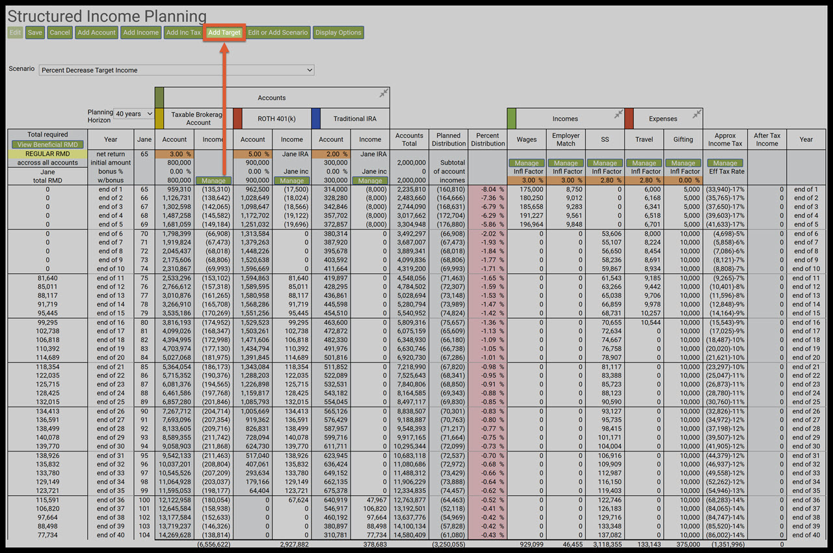833x553 pixels.
Task: Open Edit or Add Scenario
Action: click(278, 33)
